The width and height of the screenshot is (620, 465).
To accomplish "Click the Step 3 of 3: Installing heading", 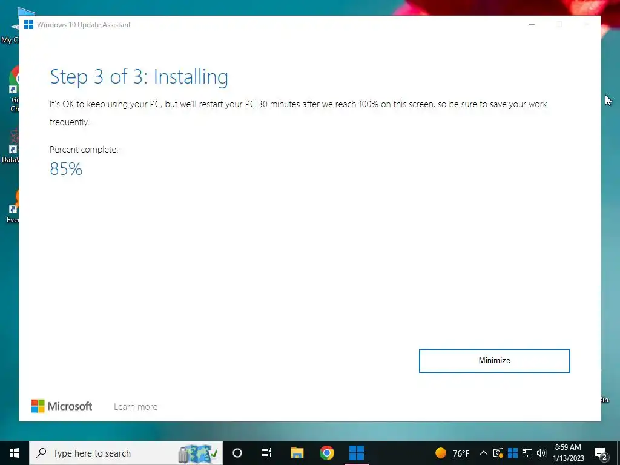I will click(139, 77).
